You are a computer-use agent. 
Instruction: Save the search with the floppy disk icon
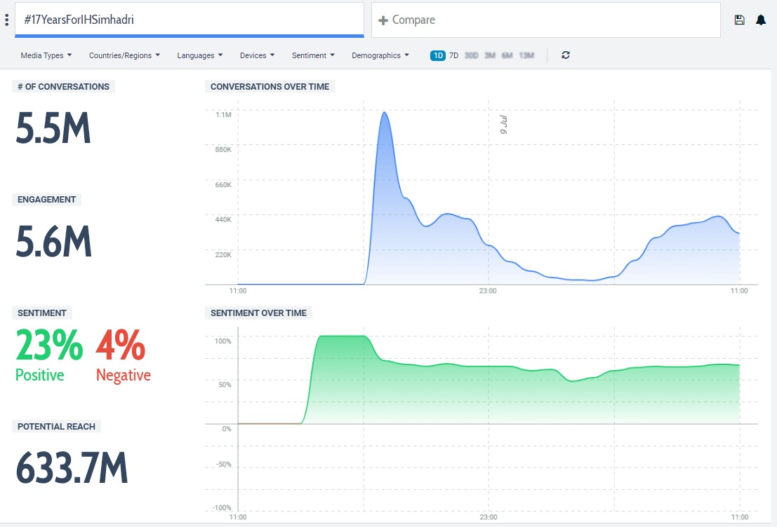pos(739,20)
